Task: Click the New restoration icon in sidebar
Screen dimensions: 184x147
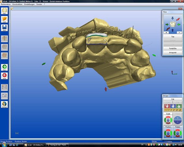Action: coord(4,11)
